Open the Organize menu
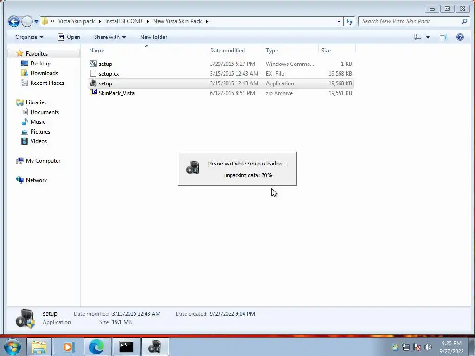The width and height of the screenshot is (475, 356). (29, 37)
